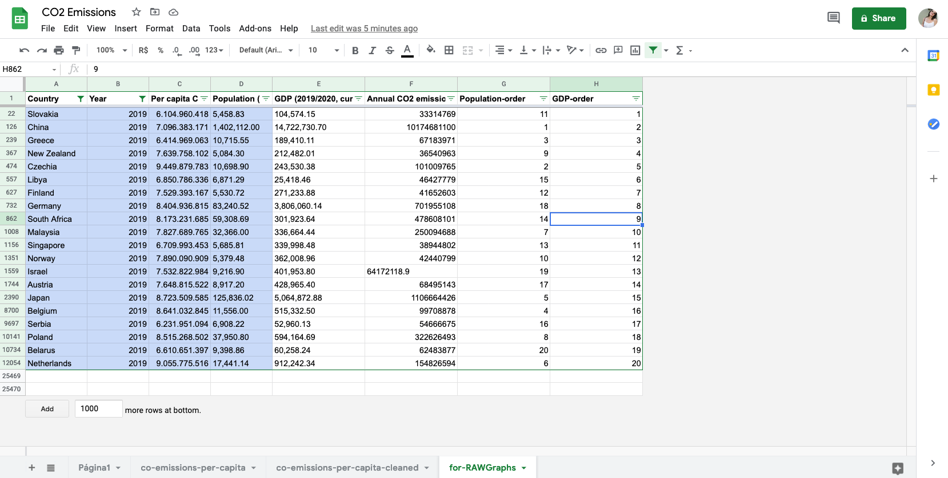
Task: Collapse the menus with up chevron
Action: click(905, 50)
